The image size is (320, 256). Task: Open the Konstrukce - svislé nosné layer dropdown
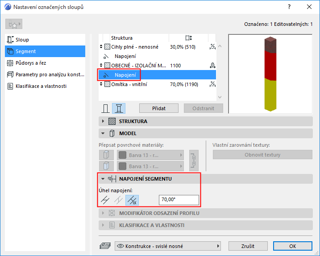[168, 246]
